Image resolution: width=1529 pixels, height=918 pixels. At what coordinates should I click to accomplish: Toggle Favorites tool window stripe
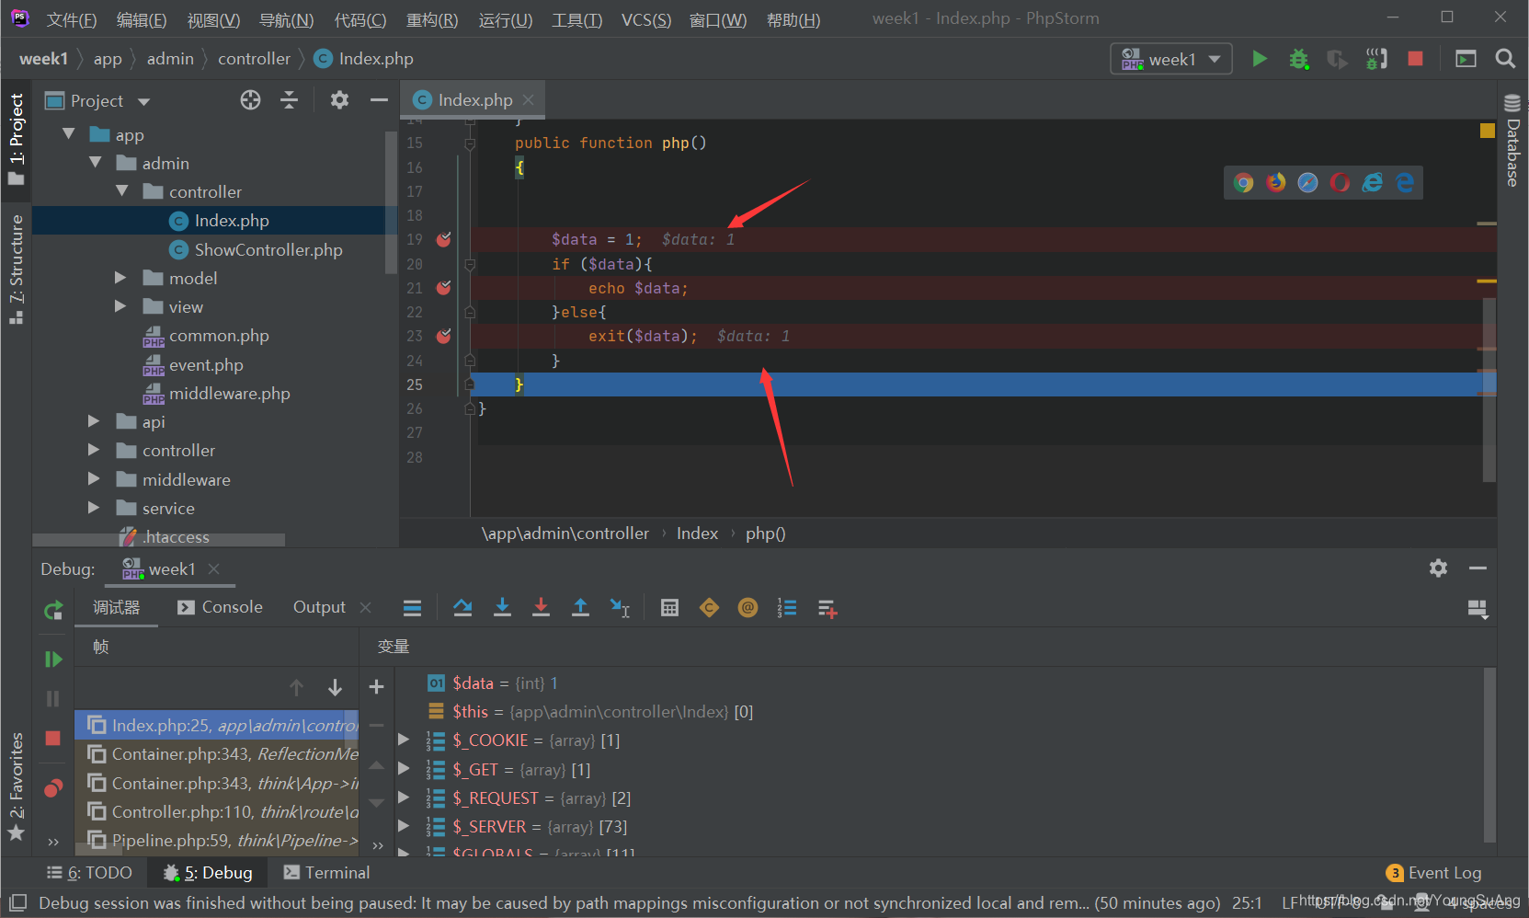(17, 787)
